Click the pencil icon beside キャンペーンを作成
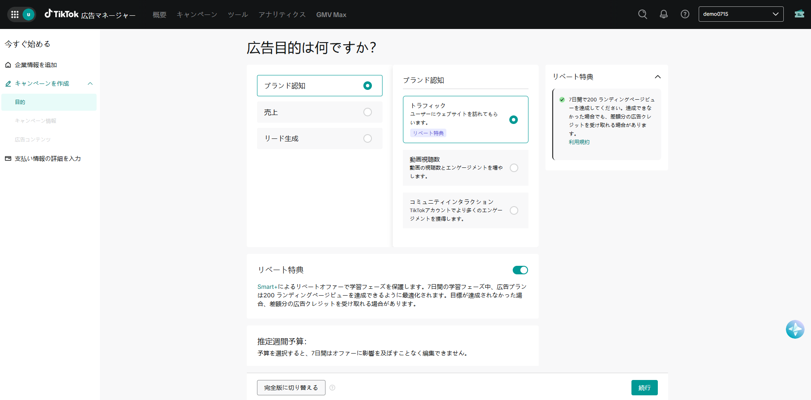Image resolution: width=811 pixels, height=400 pixels. [8, 83]
